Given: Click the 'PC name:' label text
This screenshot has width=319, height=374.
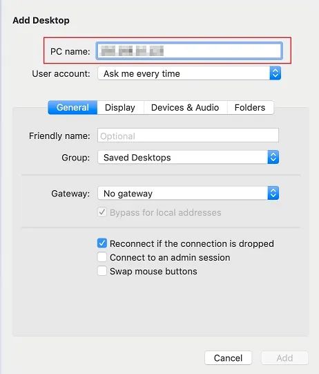Looking at the screenshot, I should tap(70, 52).
